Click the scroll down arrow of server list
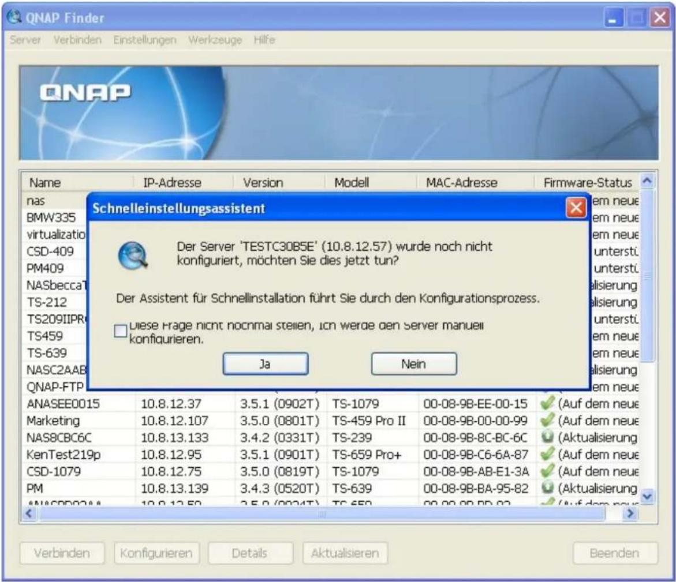The image size is (676, 582). tap(647, 497)
